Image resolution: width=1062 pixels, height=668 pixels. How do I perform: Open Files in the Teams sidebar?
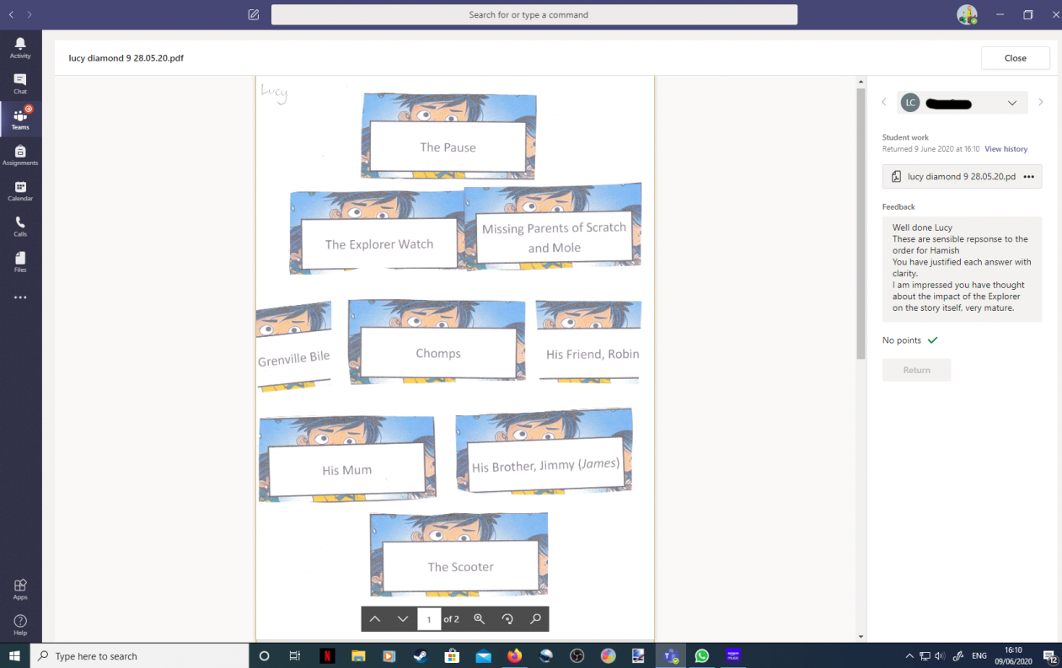click(20, 262)
